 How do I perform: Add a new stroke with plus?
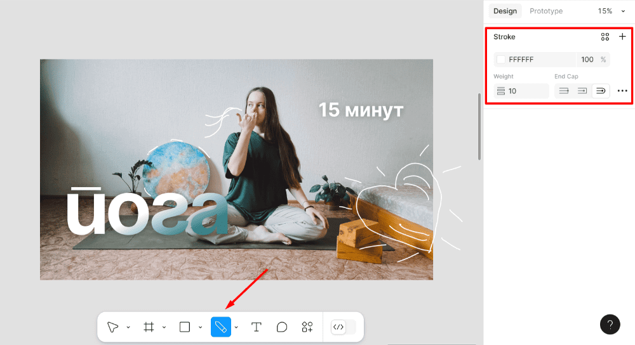click(x=622, y=37)
